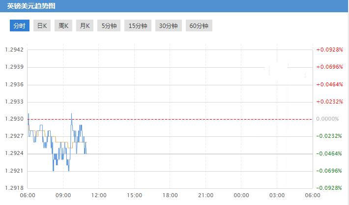Viewport: 349px width, 205px height.
Task: Click the 09:00 time axis label
Action: (x=63, y=195)
